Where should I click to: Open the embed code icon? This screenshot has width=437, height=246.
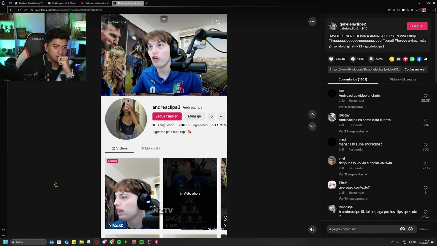click(398, 59)
